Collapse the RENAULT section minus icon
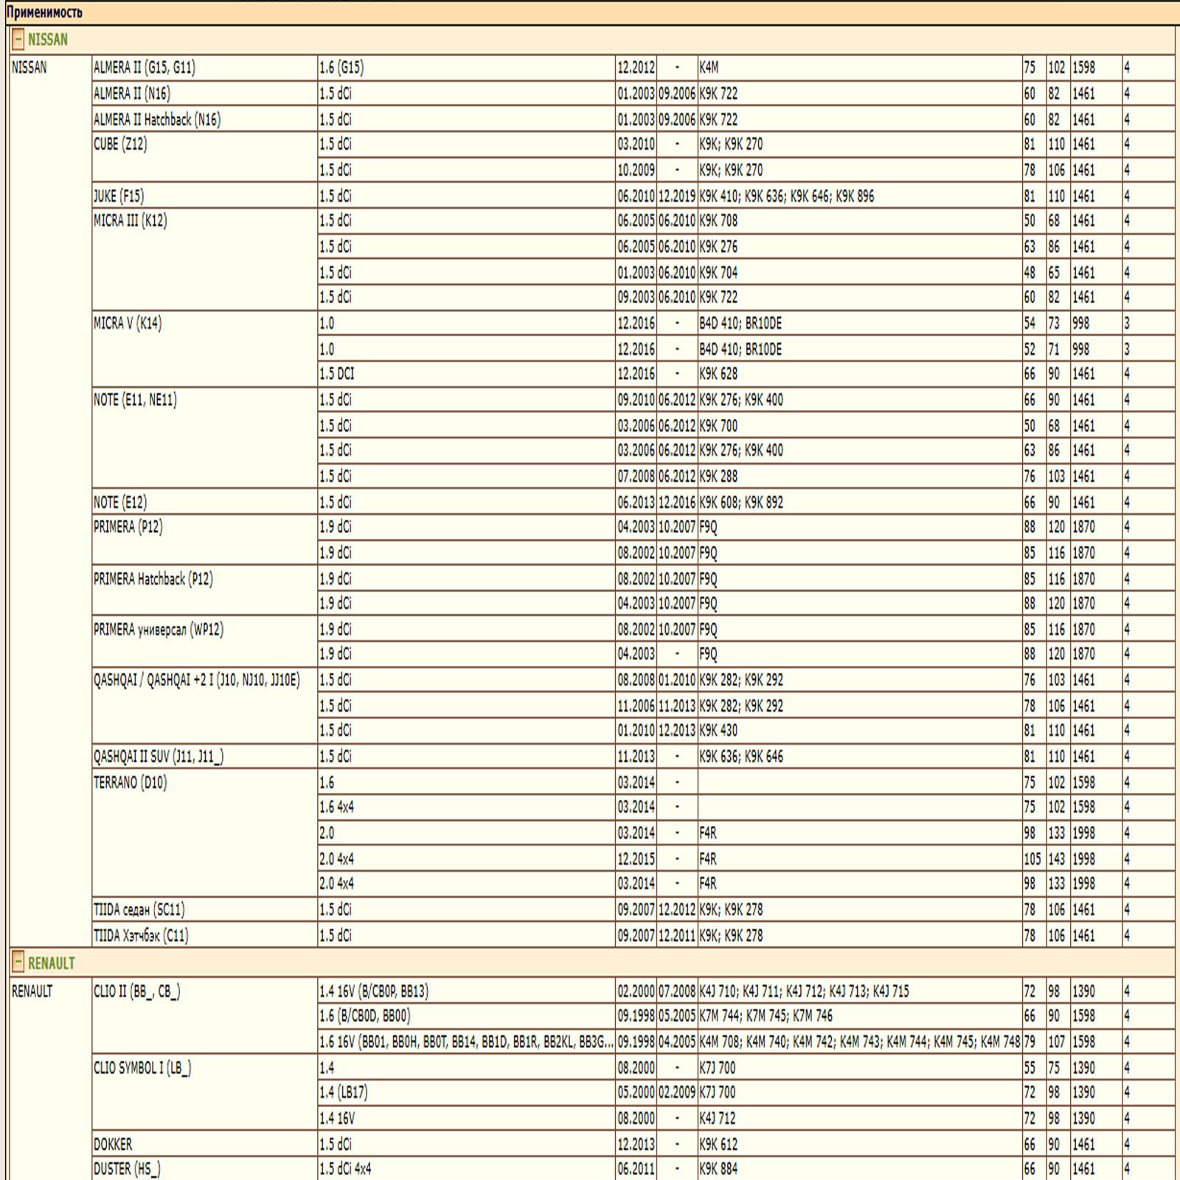 (18, 963)
